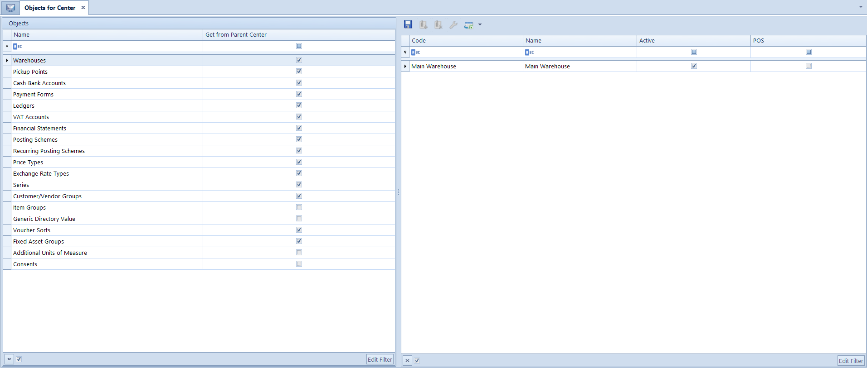Screen dimensions: 867x368
Task: Check Get from Parent for Item Groups
Action: click(299, 207)
